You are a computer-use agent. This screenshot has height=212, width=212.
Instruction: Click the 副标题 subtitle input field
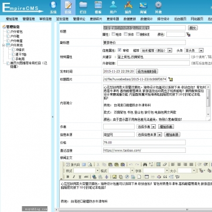click(x=144, y=42)
